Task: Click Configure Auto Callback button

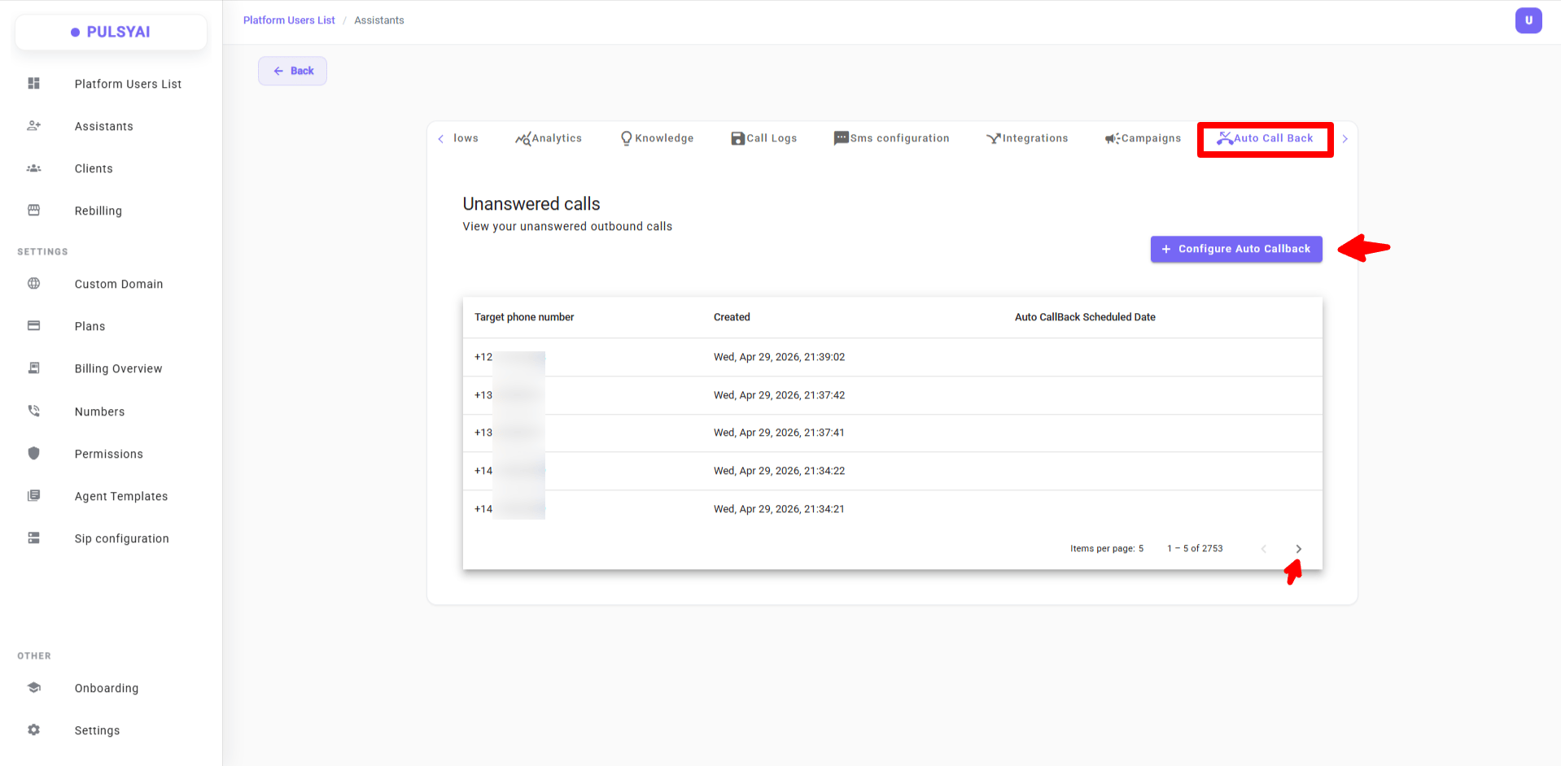Action: (1235, 249)
